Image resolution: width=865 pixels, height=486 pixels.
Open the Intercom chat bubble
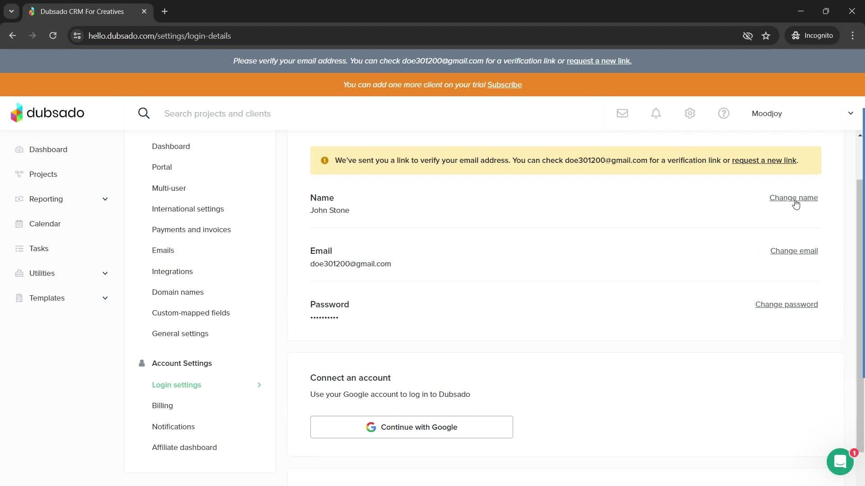(x=840, y=461)
